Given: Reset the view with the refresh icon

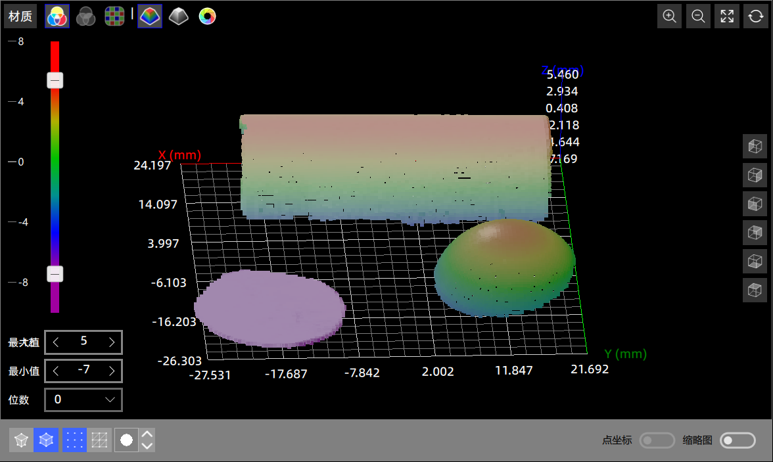Looking at the screenshot, I should point(755,16).
